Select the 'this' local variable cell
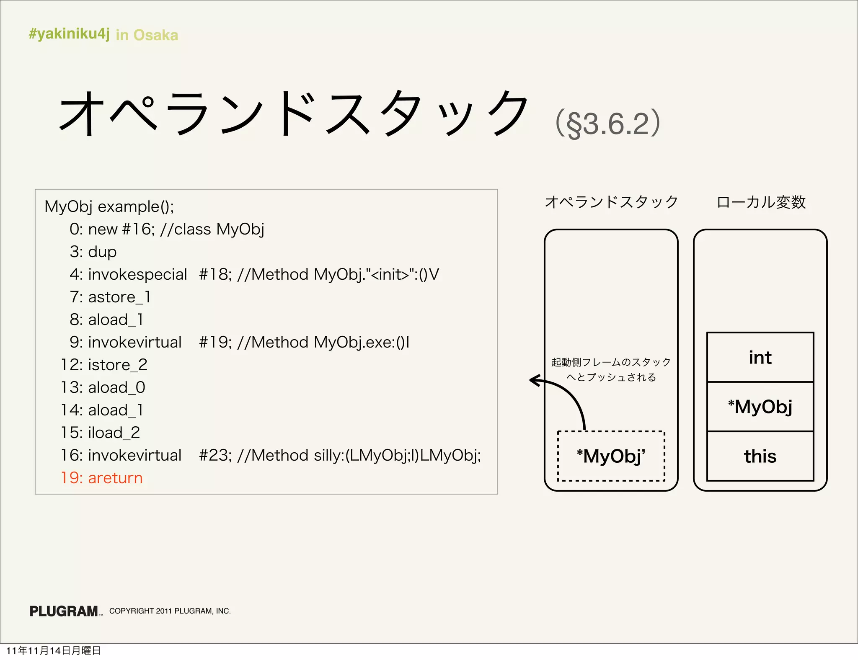Screen dimensions: 858x660 760,456
